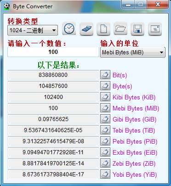Copy the Mebi Bytes (MiB) result
171x186 pixels.
[x=105, y=108]
